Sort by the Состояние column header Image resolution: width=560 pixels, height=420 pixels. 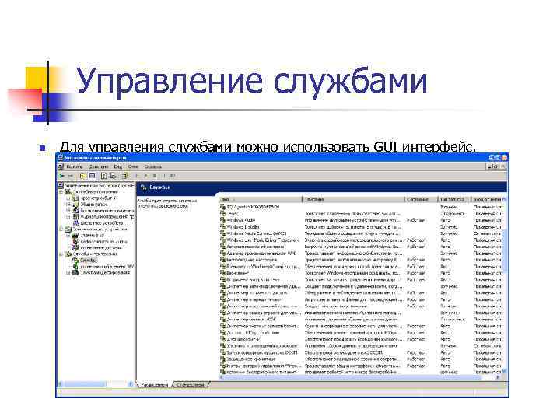tap(422, 199)
